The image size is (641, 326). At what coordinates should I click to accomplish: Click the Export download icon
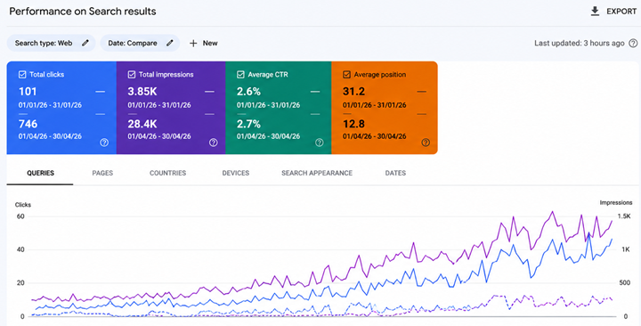click(x=595, y=12)
